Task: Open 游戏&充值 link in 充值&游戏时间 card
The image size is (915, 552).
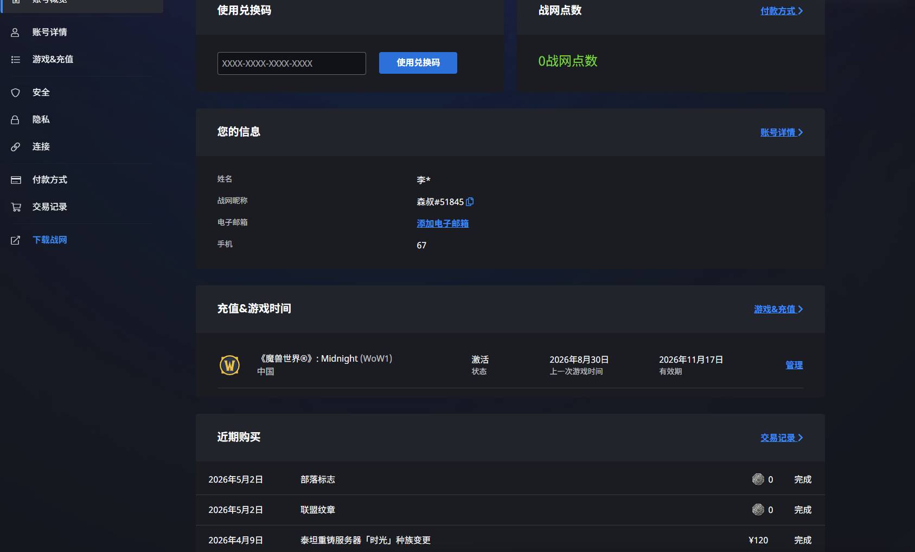Action: tap(778, 309)
